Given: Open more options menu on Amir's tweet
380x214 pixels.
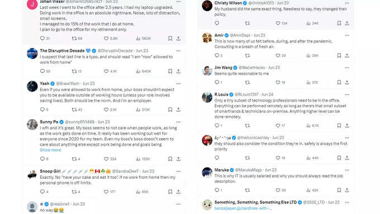Looking at the screenshot, I should pos(347,35).
